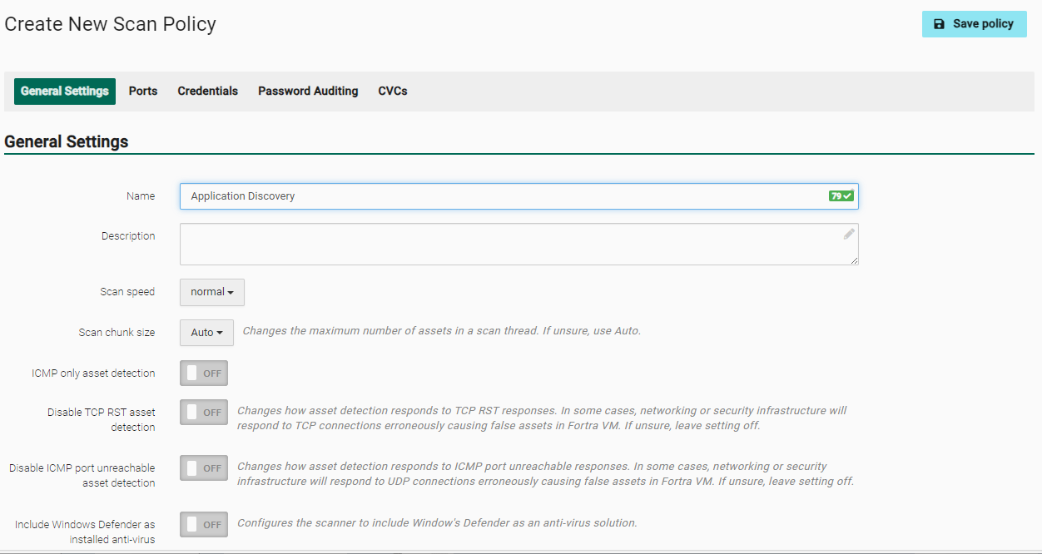Click the pencil icon in the Description box
Screen dimensions: 1042x554
point(848,235)
